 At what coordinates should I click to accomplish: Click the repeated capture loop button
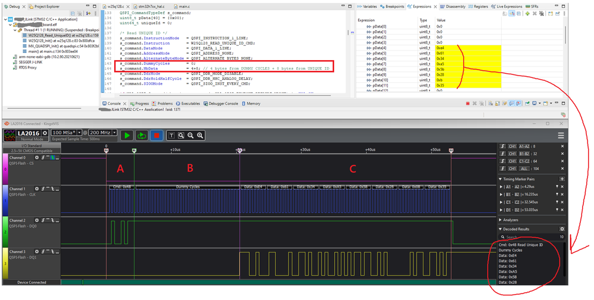coord(141,135)
